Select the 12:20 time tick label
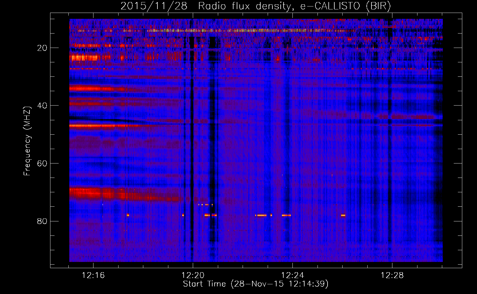 pos(193,275)
